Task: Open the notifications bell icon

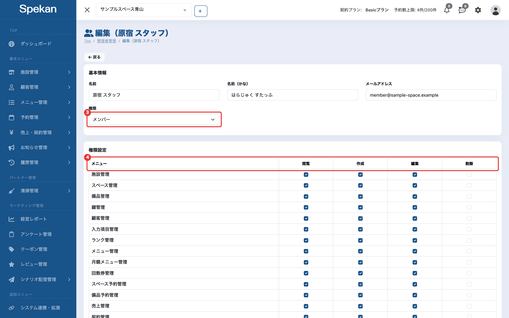Action: 447,10
